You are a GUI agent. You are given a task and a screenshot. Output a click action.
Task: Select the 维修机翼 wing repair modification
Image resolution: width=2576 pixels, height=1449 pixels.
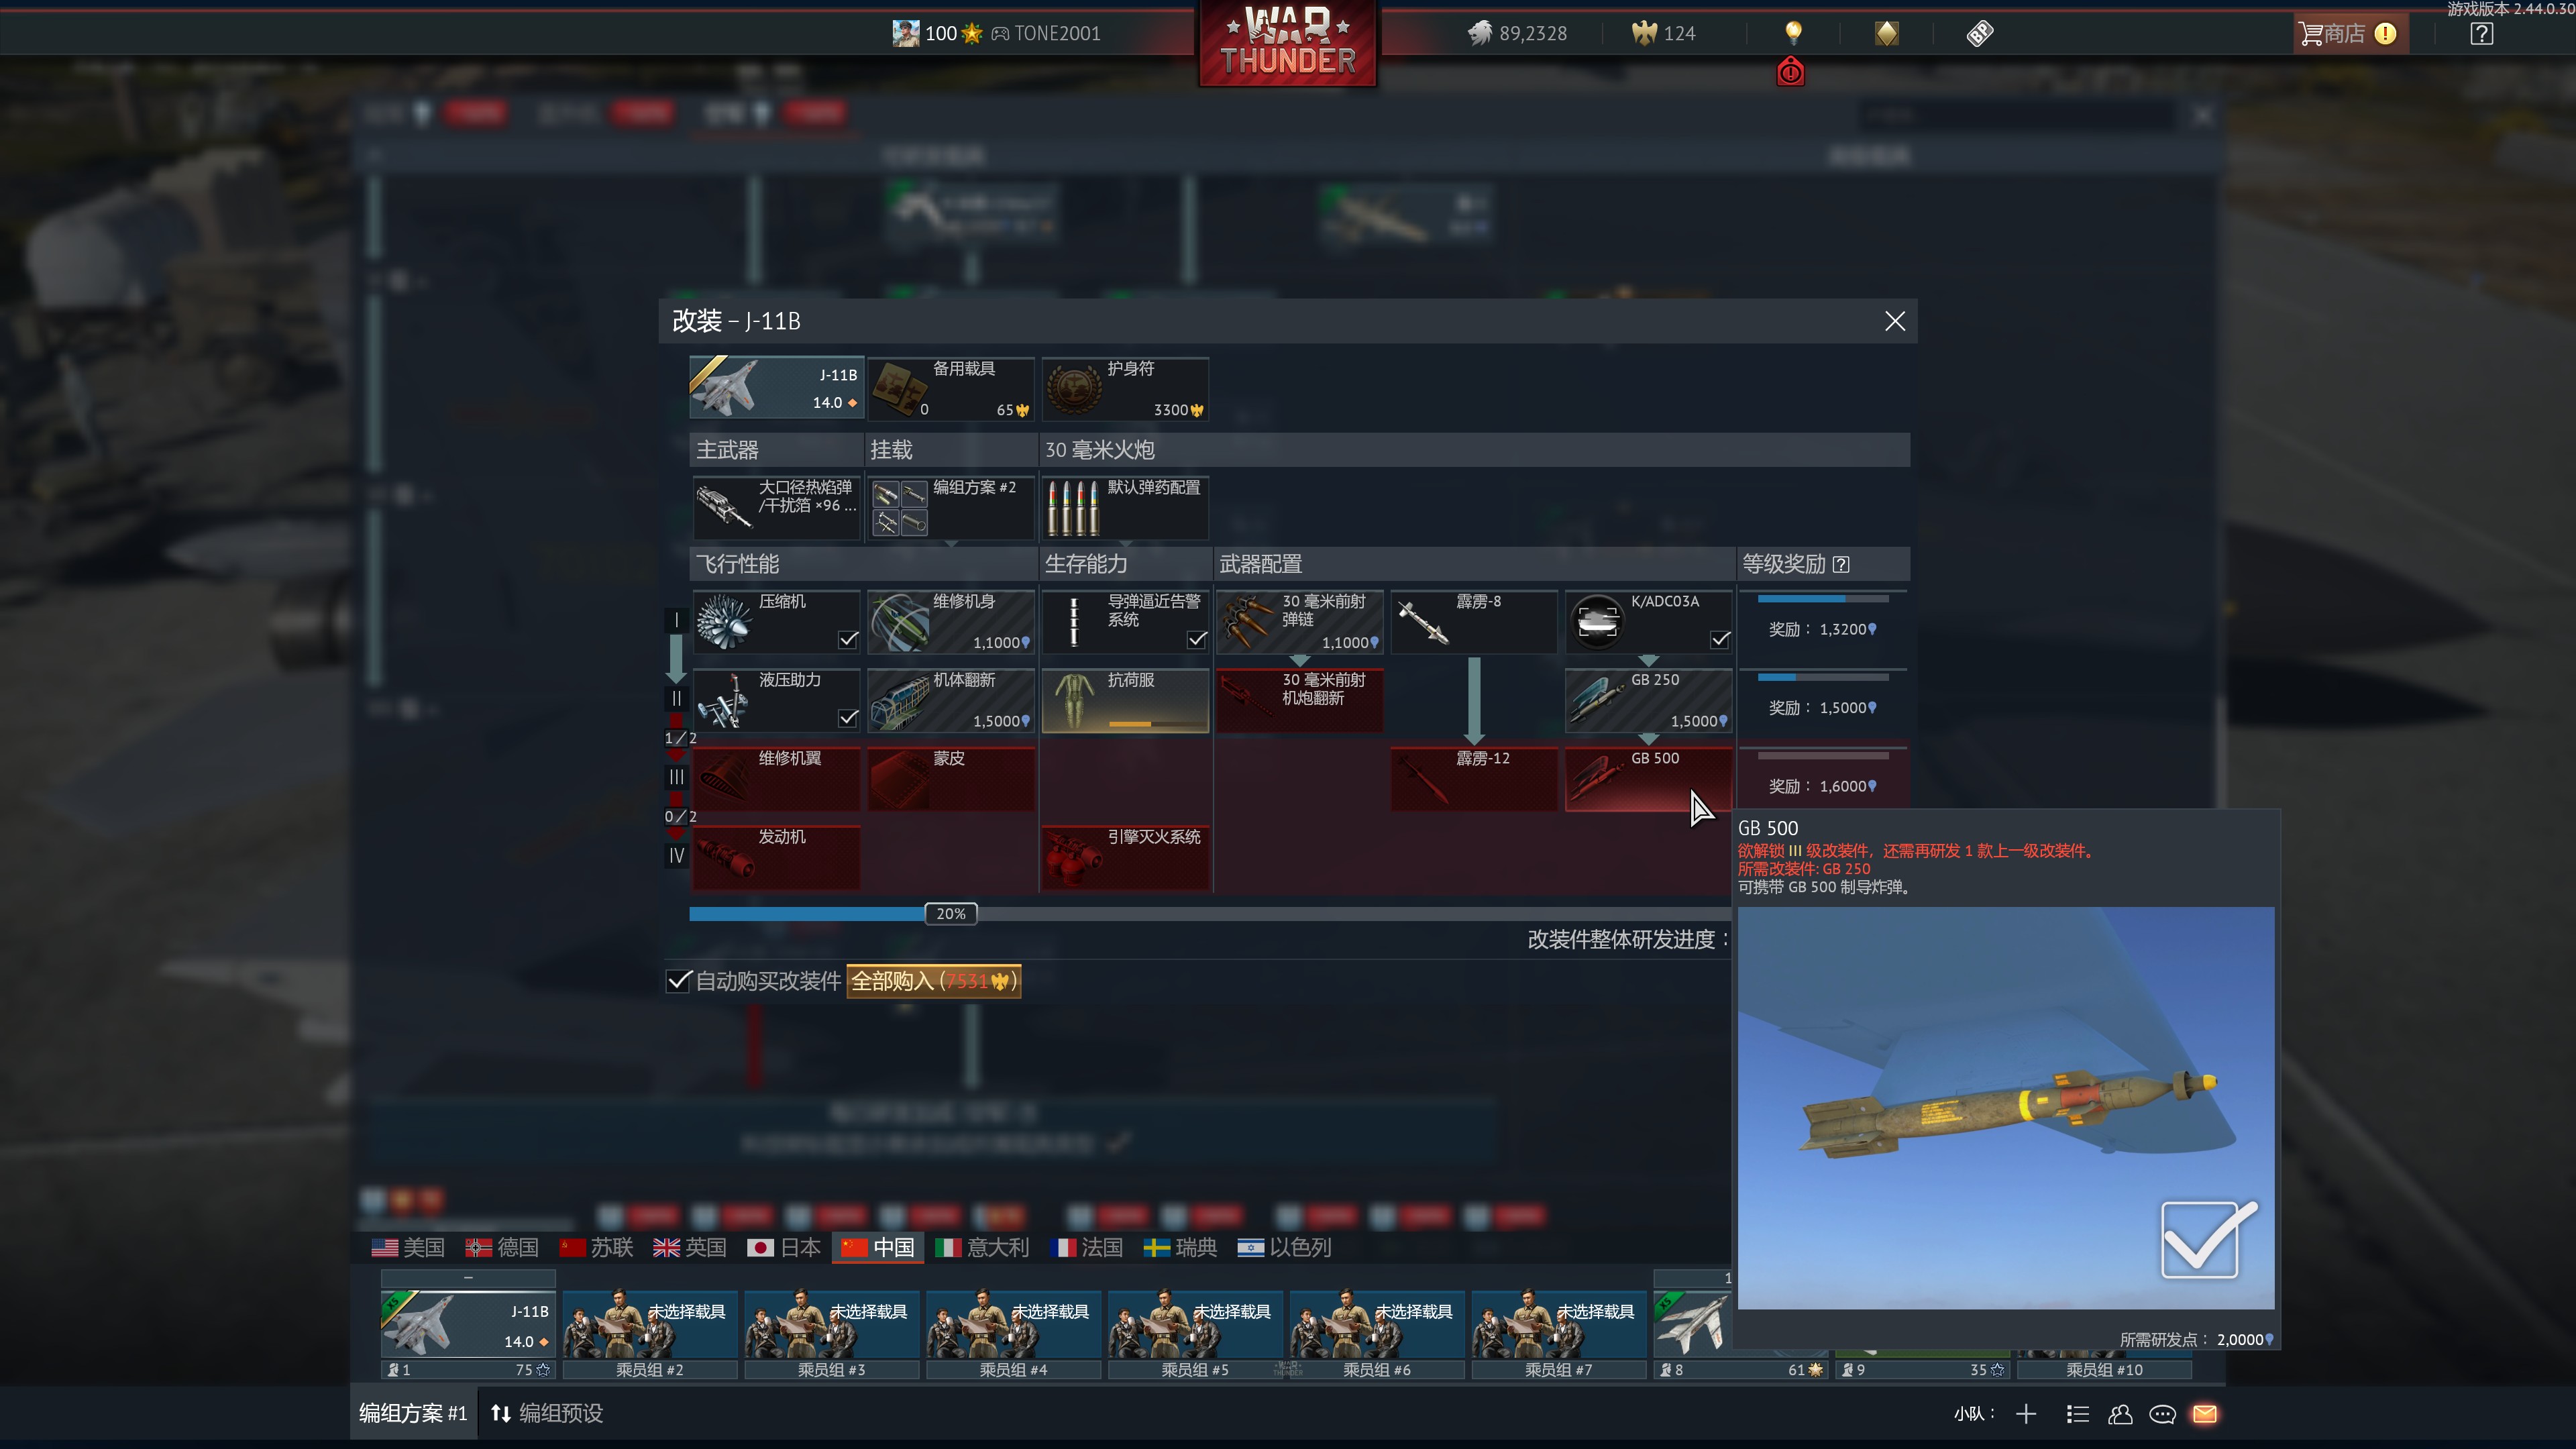point(776,778)
